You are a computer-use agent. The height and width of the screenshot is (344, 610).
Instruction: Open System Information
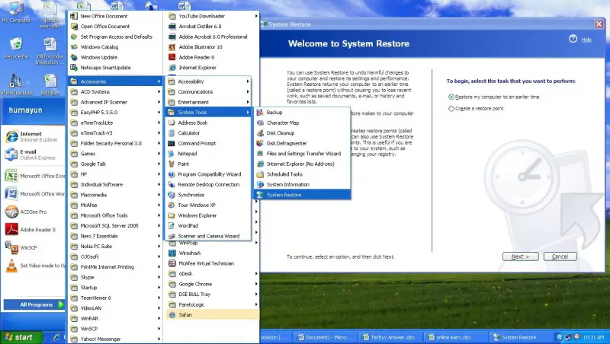pyautogui.click(x=302, y=184)
